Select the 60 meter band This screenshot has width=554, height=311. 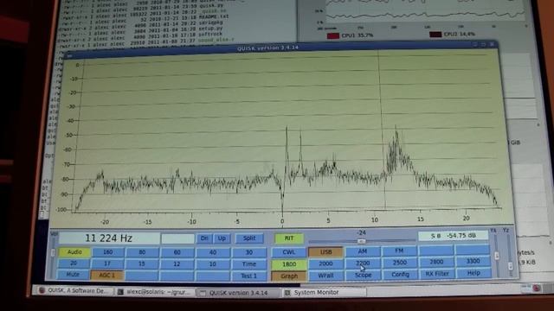click(x=177, y=252)
